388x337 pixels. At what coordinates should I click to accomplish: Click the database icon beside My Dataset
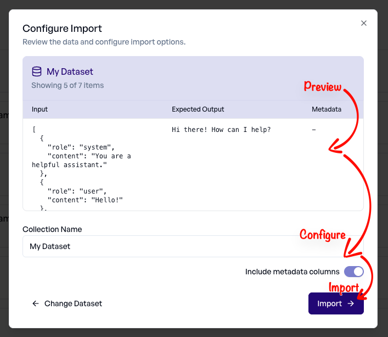[x=37, y=71]
